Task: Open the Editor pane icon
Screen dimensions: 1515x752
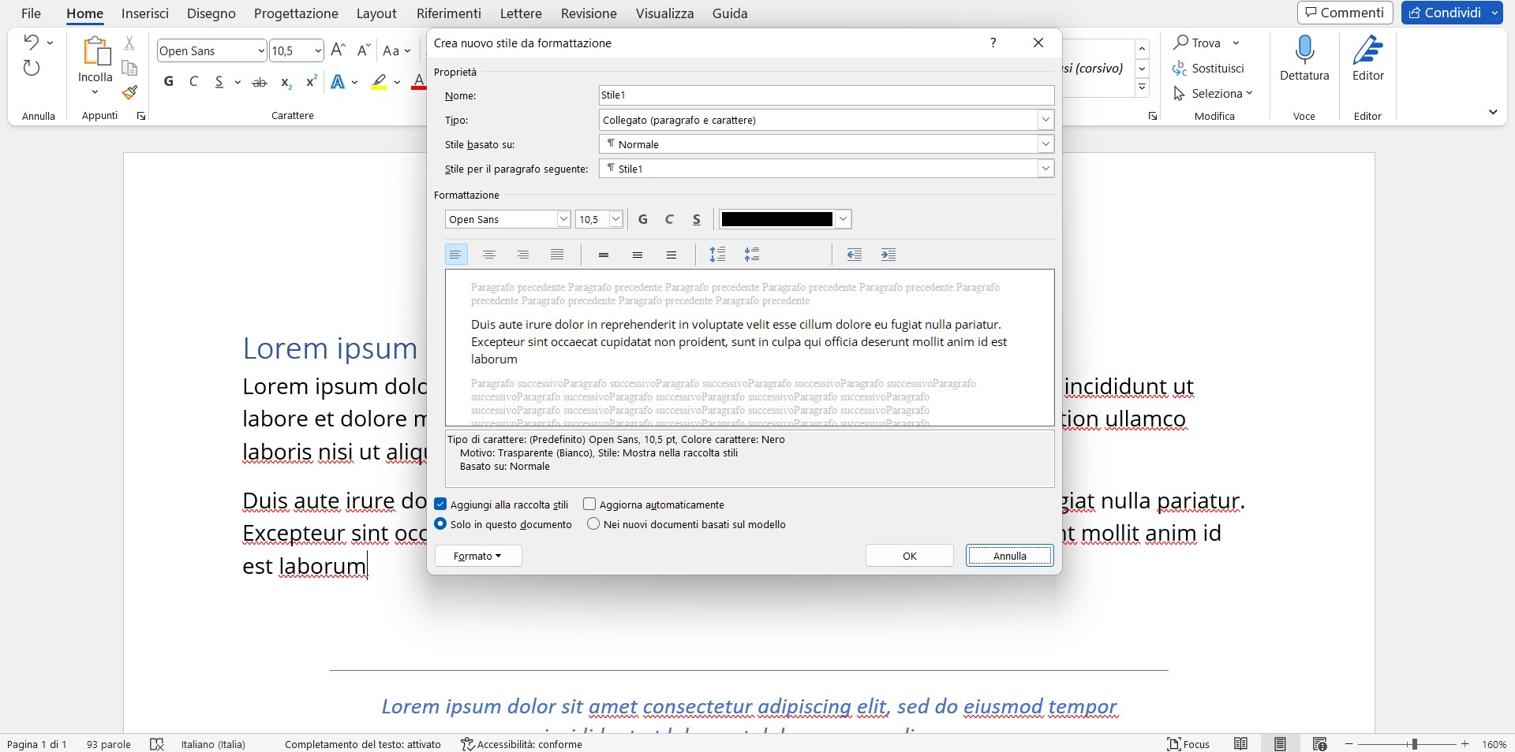Action: tap(1367, 51)
